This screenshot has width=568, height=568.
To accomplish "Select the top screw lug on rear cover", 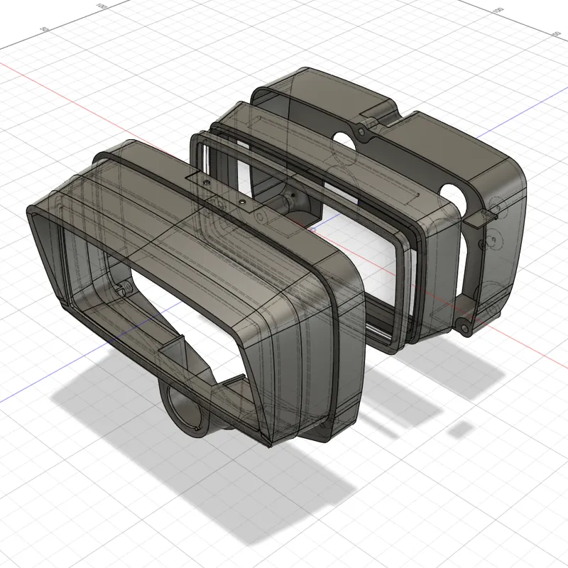I will click(361, 131).
